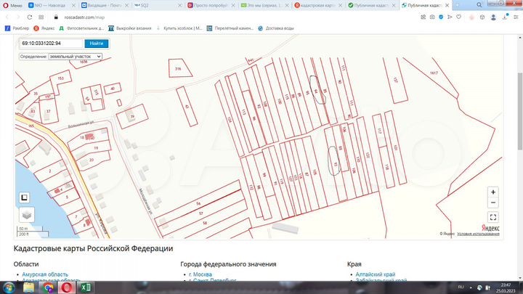
Task: Click the cadastral number search field
Action: point(51,44)
